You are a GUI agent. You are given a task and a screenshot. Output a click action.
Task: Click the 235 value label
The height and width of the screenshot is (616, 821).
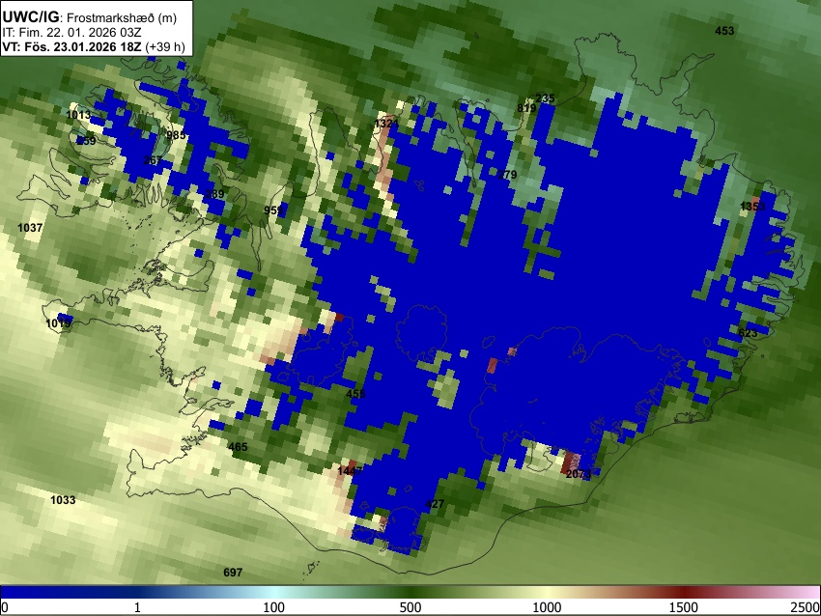(545, 98)
